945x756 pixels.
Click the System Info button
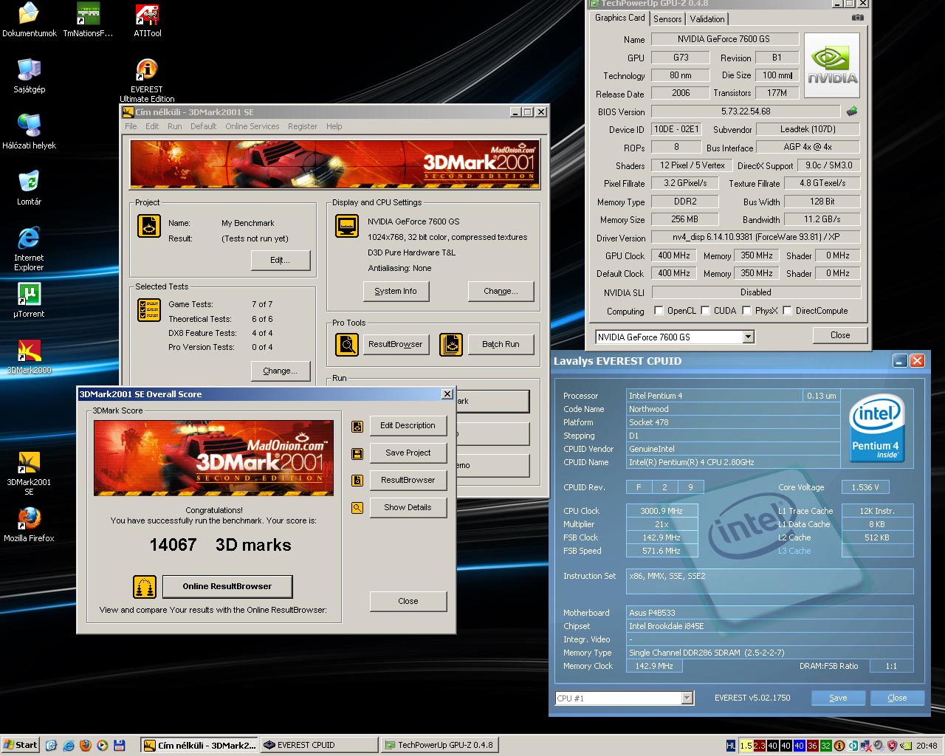coord(396,292)
